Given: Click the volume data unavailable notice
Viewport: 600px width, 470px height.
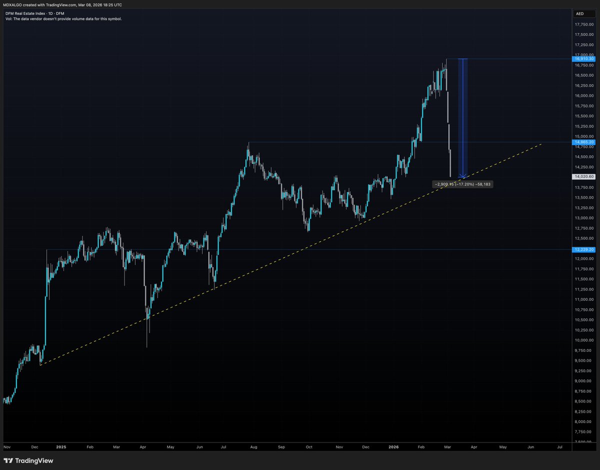Looking at the screenshot, I should [x=62, y=19].
